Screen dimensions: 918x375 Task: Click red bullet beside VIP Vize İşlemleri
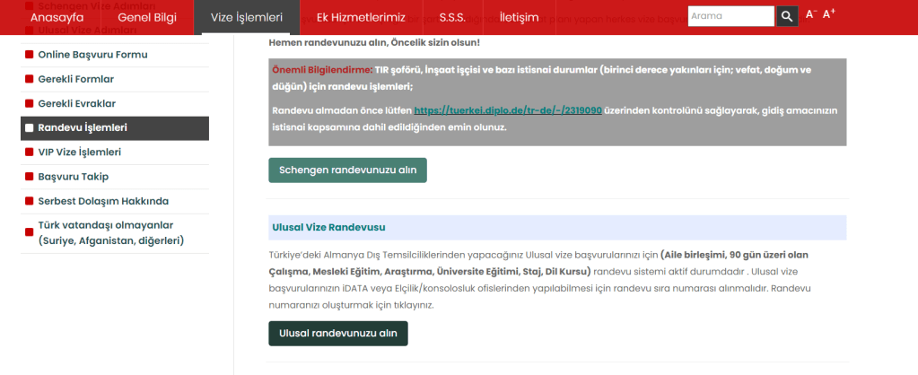tap(29, 153)
